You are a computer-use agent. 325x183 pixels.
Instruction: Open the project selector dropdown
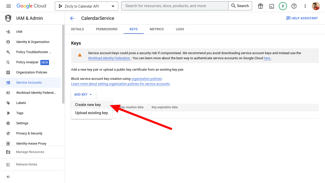click(x=87, y=6)
